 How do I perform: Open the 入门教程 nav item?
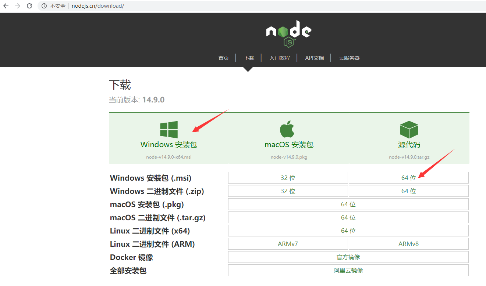(280, 58)
